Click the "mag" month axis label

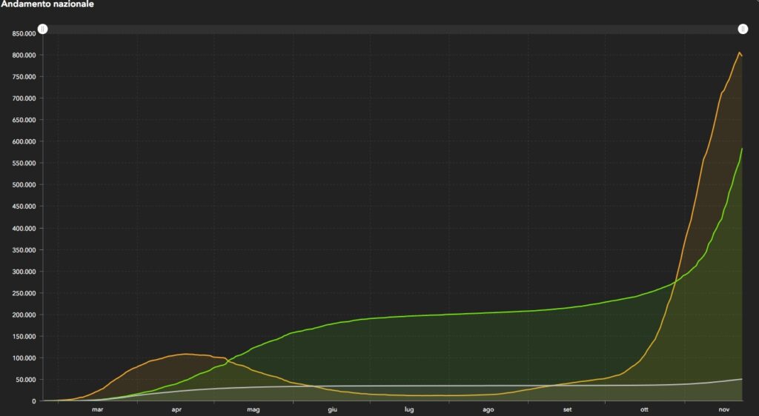coord(253,409)
